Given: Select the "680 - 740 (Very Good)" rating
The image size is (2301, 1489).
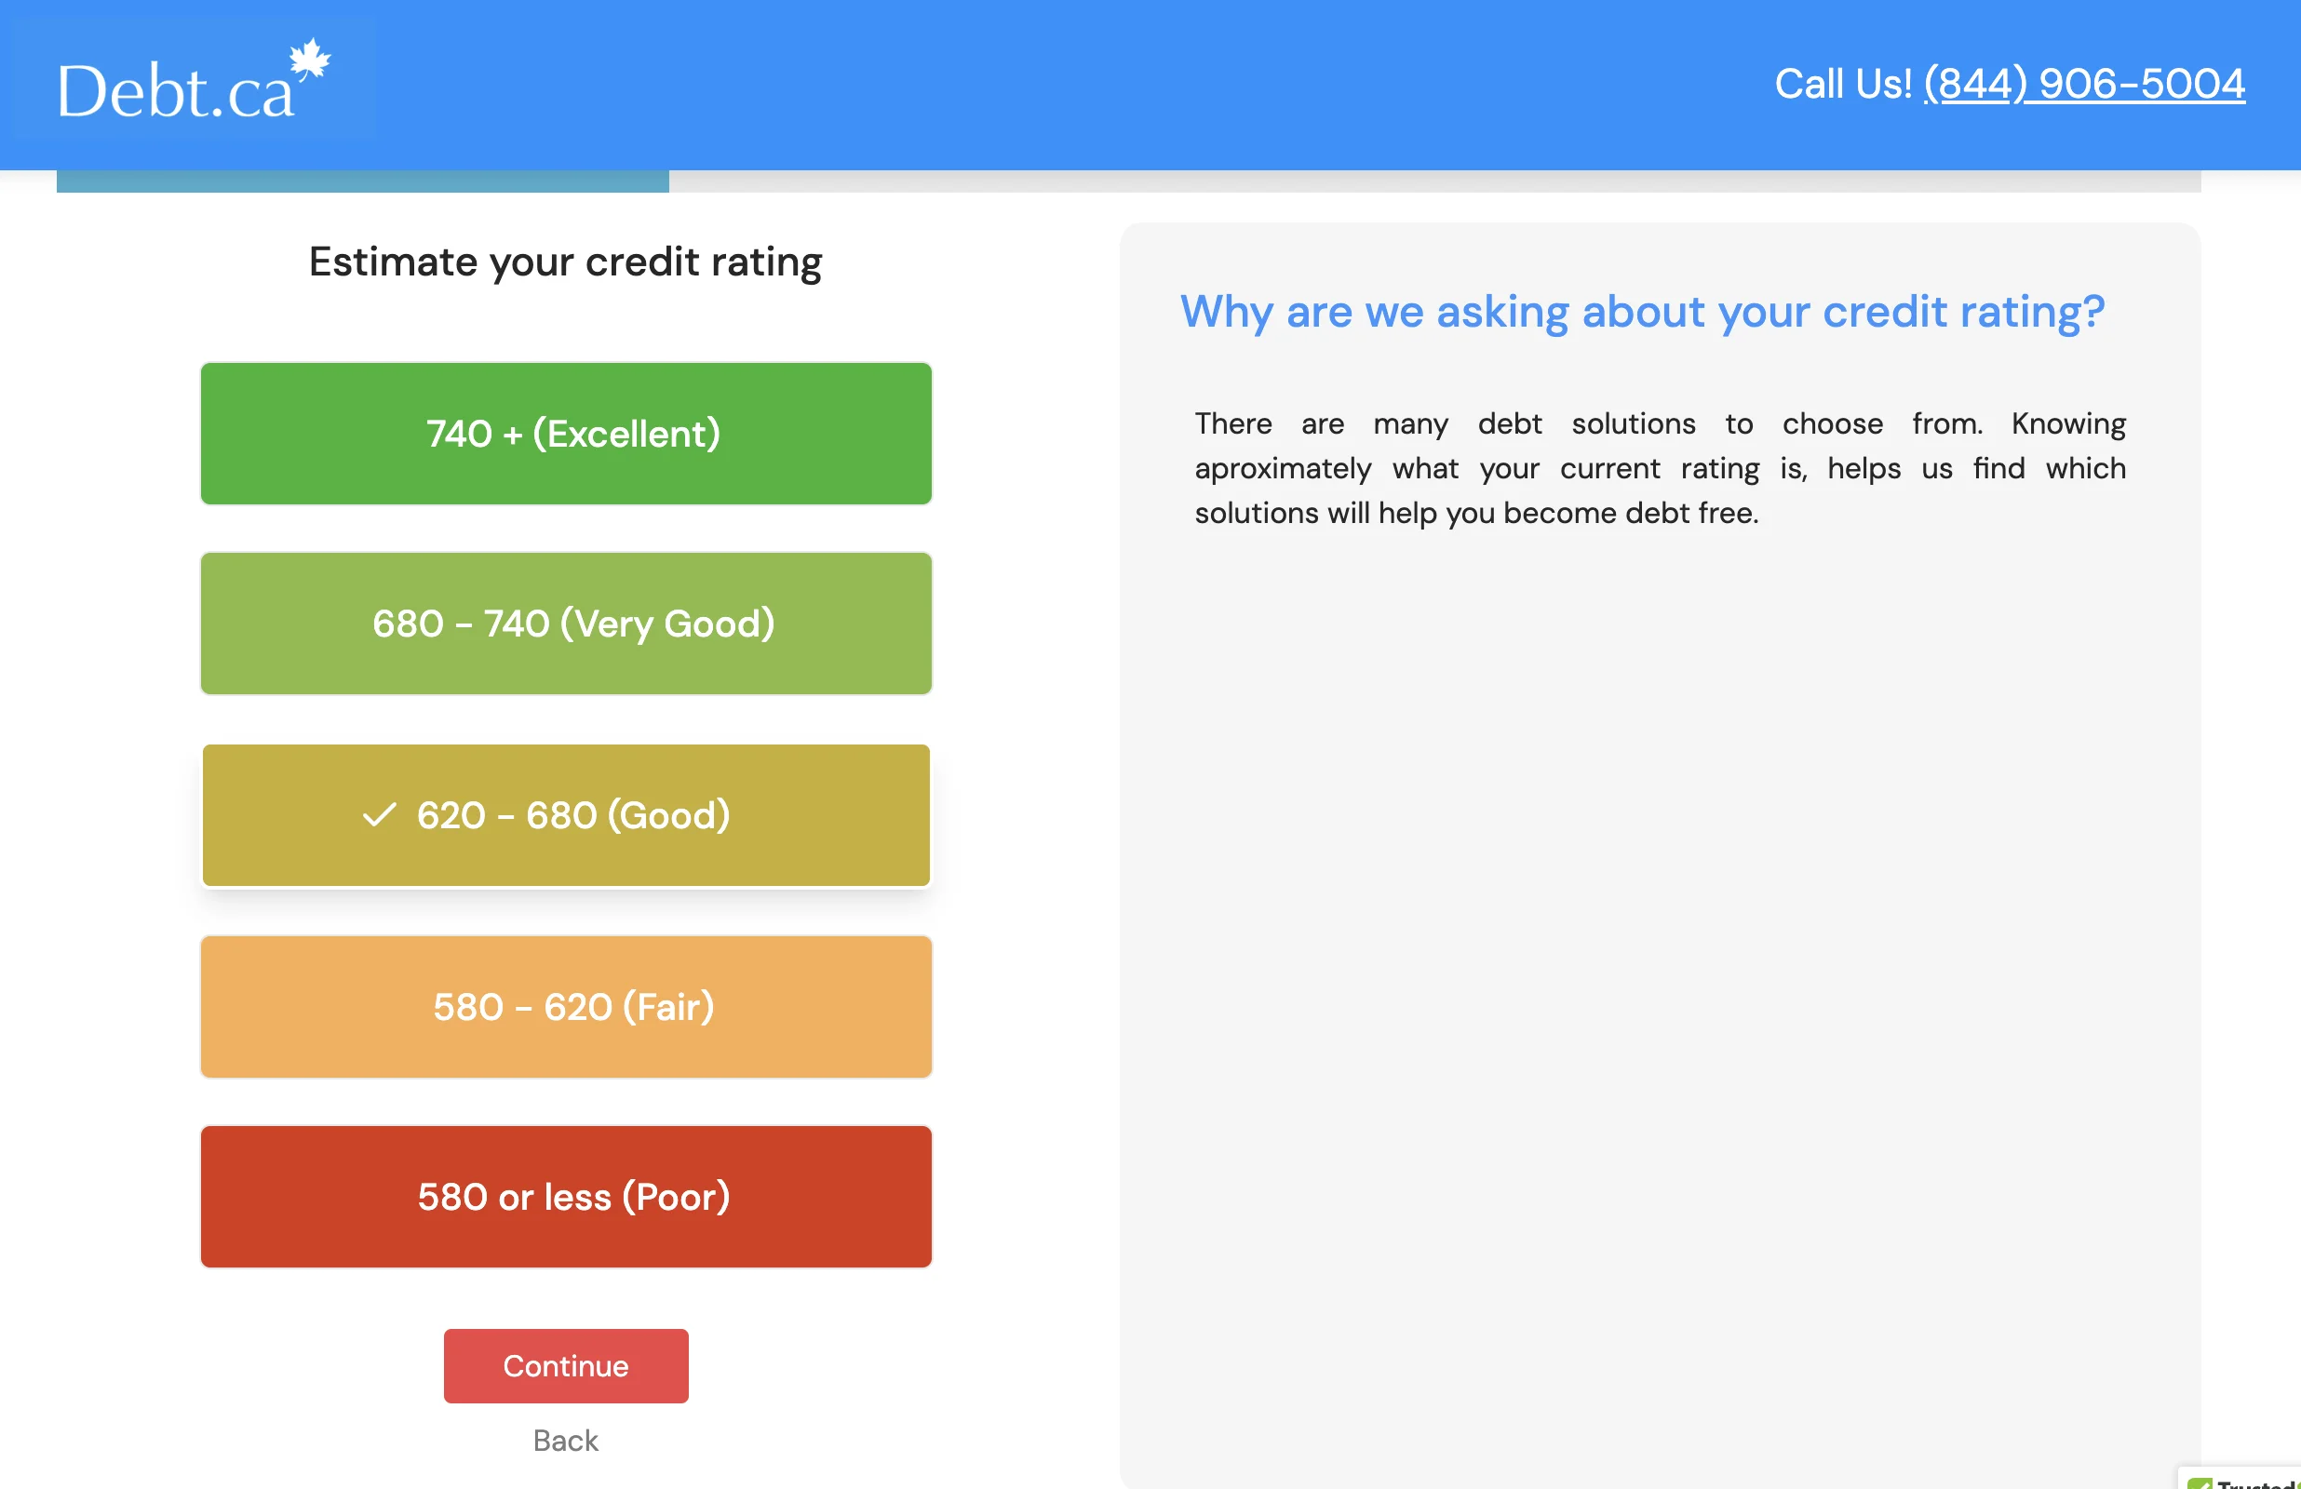Looking at the screenshot, I should tap(566, 624).
